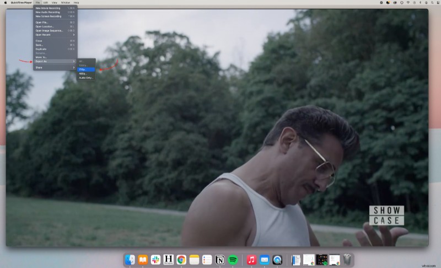Image resolution: width=441 pixels, height=268 pixels.
Task: Choose Save… from the File menu
Action: point(55,45)
